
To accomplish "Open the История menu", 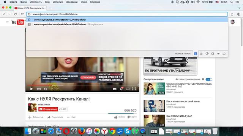I will coord(58,2).
